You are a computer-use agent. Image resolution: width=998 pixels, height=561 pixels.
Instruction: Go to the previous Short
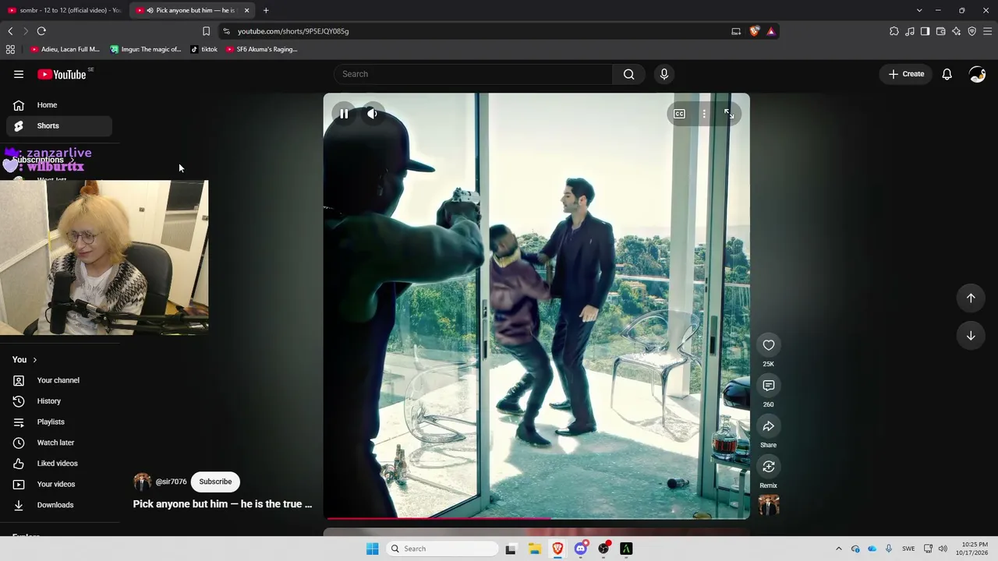(971, 298)
